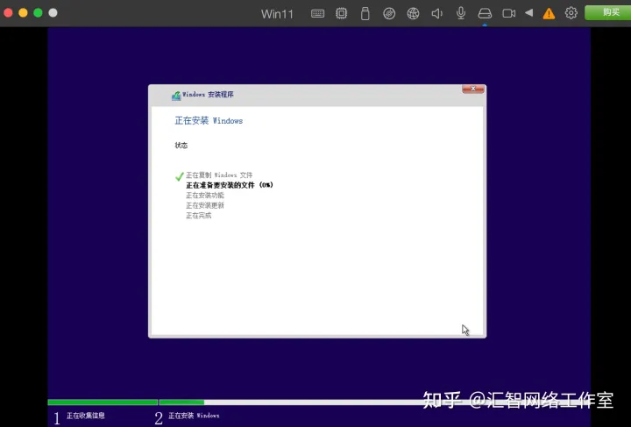The height and width of the screenshot is (427, 631).
Task: Click the 正在安装 Windows step label at bottom
Action: tap(194, 416)
